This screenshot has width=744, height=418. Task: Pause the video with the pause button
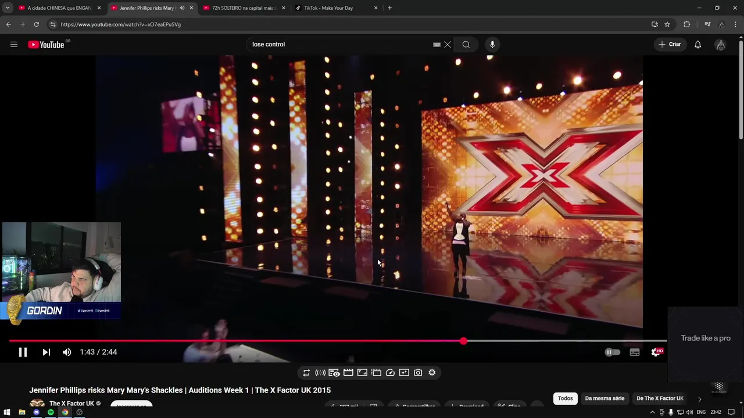[x=23, y=352]
